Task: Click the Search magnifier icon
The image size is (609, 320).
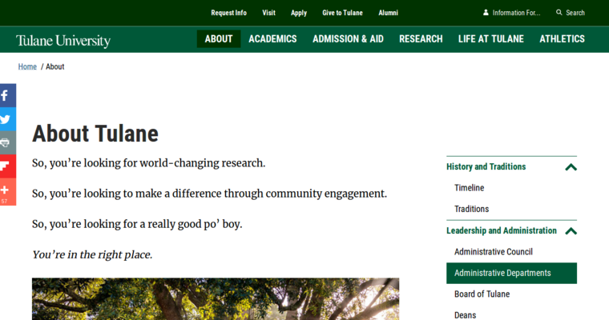Action: [x=559, y=13]
